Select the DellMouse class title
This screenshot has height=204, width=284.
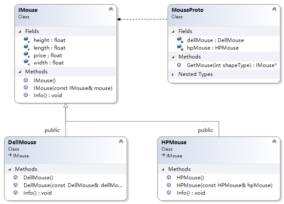(x=22, y=143)
